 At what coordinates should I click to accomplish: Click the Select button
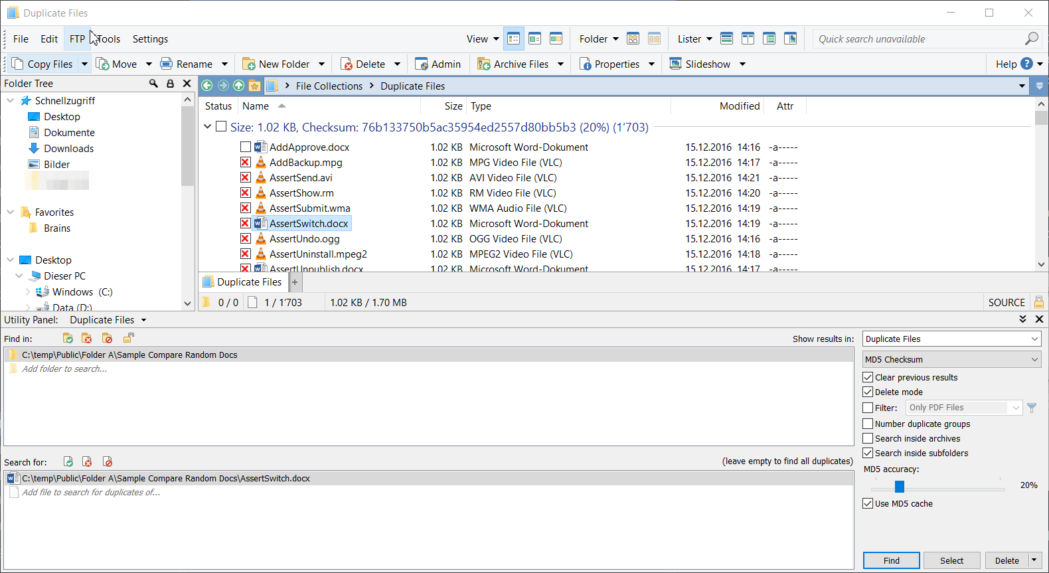[951, 560]
